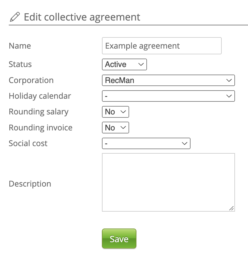248x256 pixels.
Task: Focus the Name field containing Example agreement
Action: tap(162, 46)
